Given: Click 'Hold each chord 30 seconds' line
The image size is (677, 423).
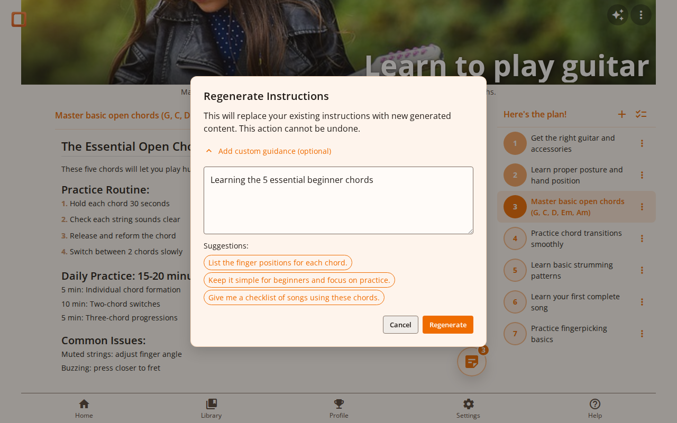Looking at the screenshot, I should (x=120, y=204).
